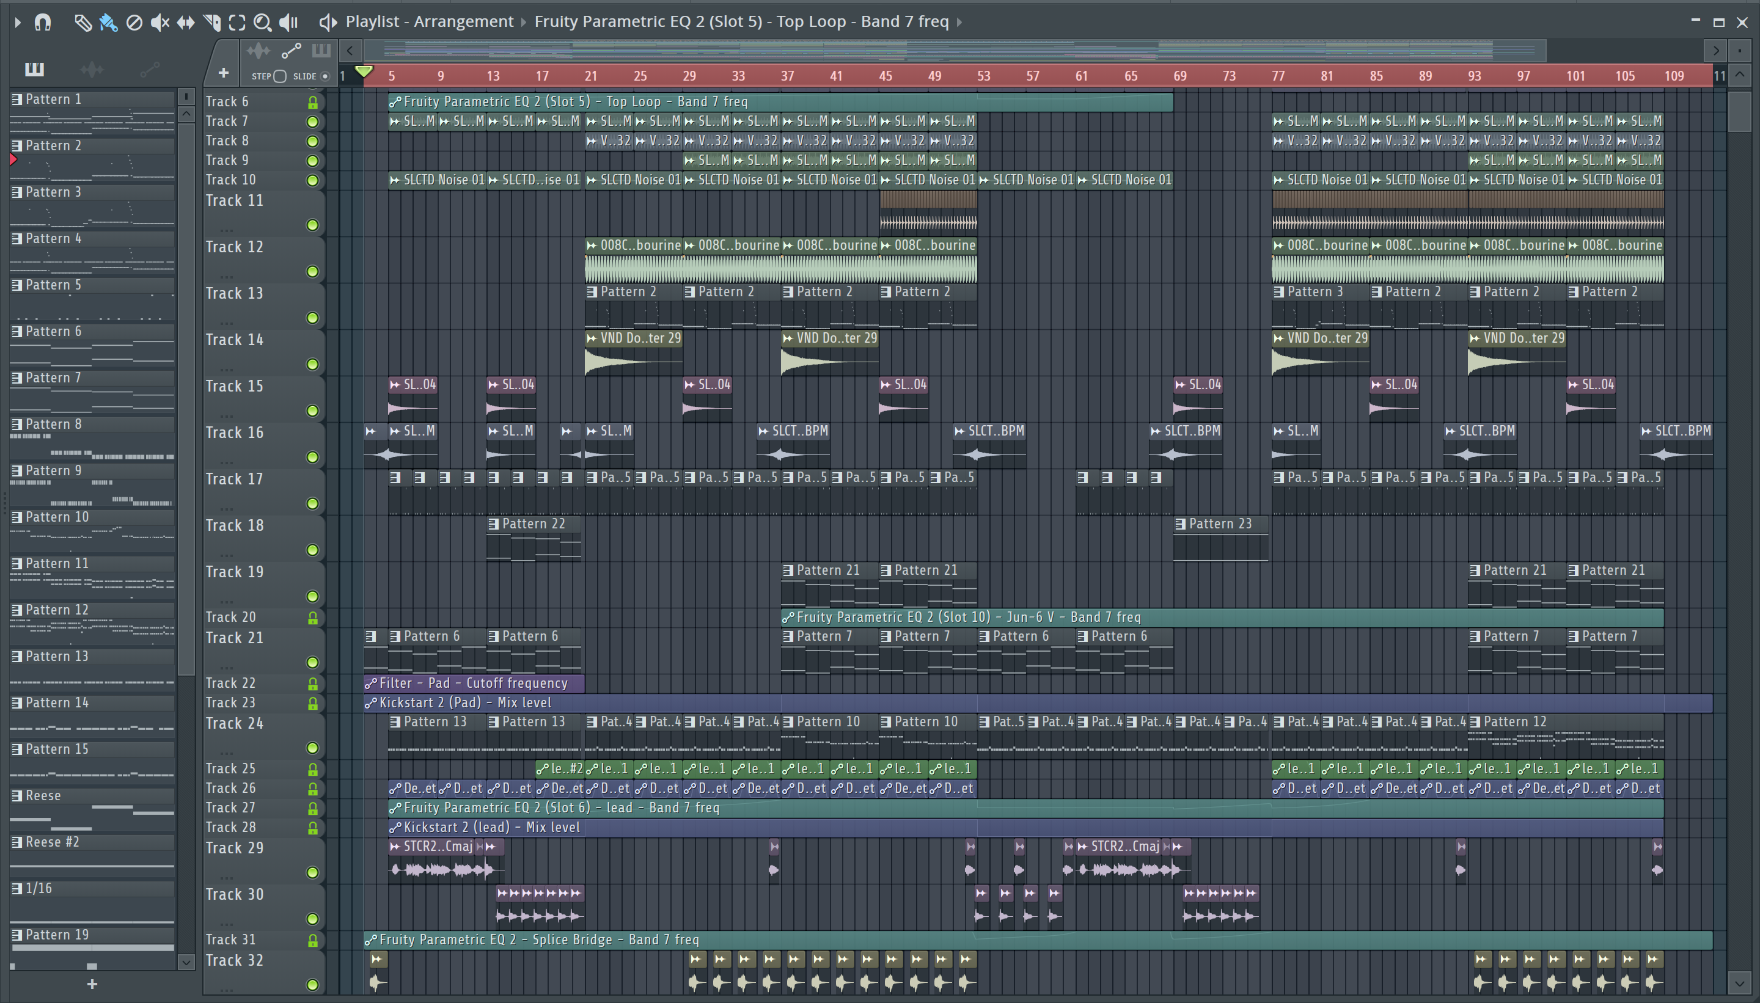Enable the STEP toggle
This screenshot has width=1760, height=1003.
click(279, 76)
